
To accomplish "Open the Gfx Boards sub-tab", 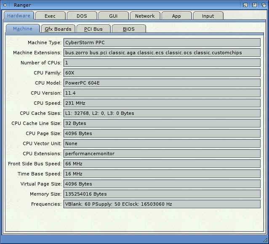I will (x=58, y=29).
